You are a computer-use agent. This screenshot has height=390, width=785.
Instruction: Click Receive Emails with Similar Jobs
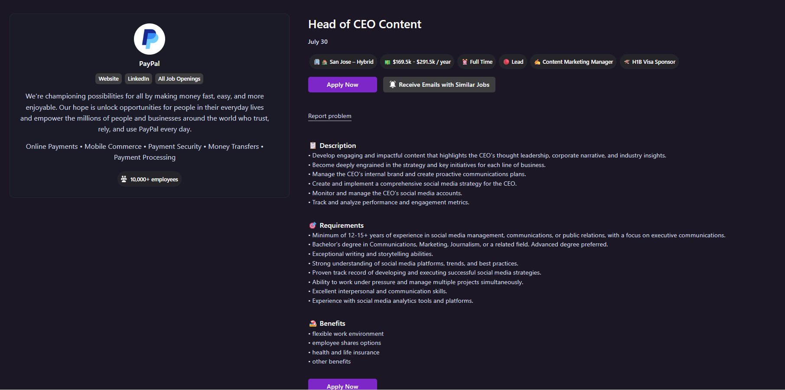[x=439, y=85]
